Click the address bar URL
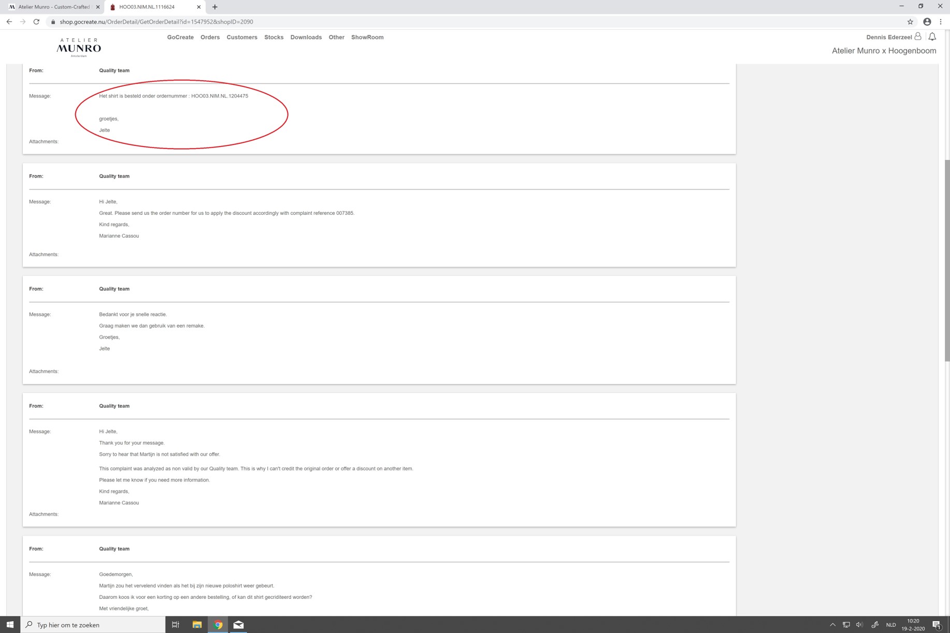950x633 pixels. 156,22
